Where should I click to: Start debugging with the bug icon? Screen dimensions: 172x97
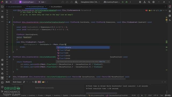pos(127,2)
